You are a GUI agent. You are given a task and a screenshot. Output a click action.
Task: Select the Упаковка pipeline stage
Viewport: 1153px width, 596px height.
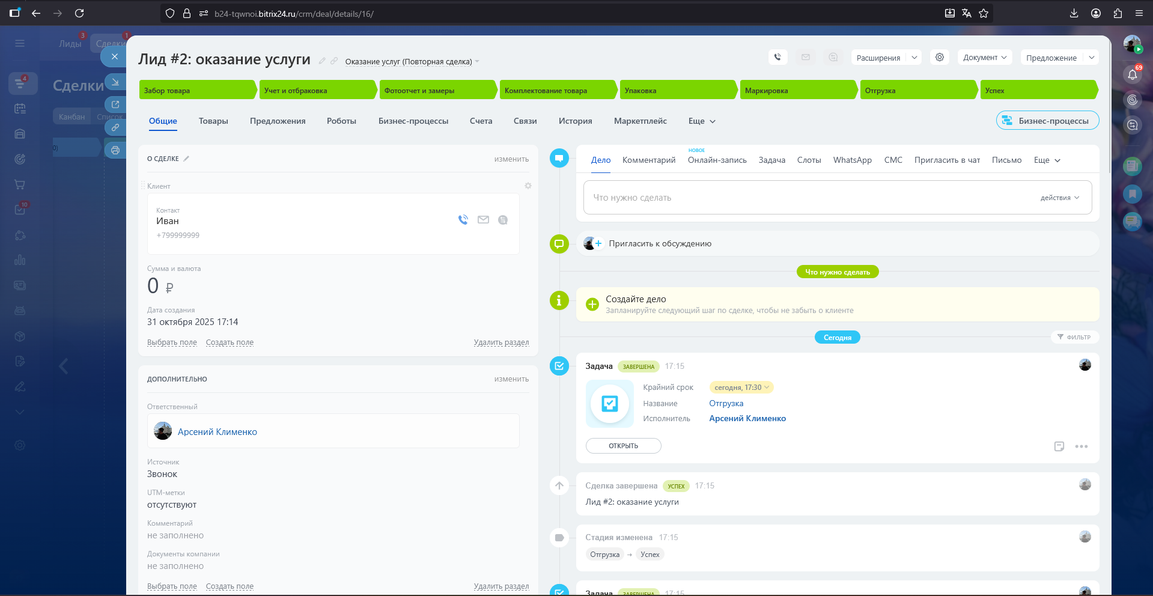[677, 91]
